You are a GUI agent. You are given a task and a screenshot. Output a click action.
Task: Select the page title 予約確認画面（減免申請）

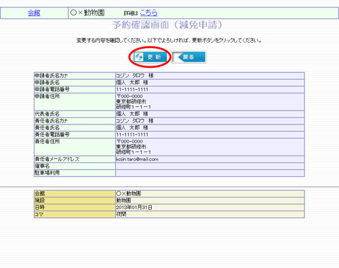click(x=167, y=24)
